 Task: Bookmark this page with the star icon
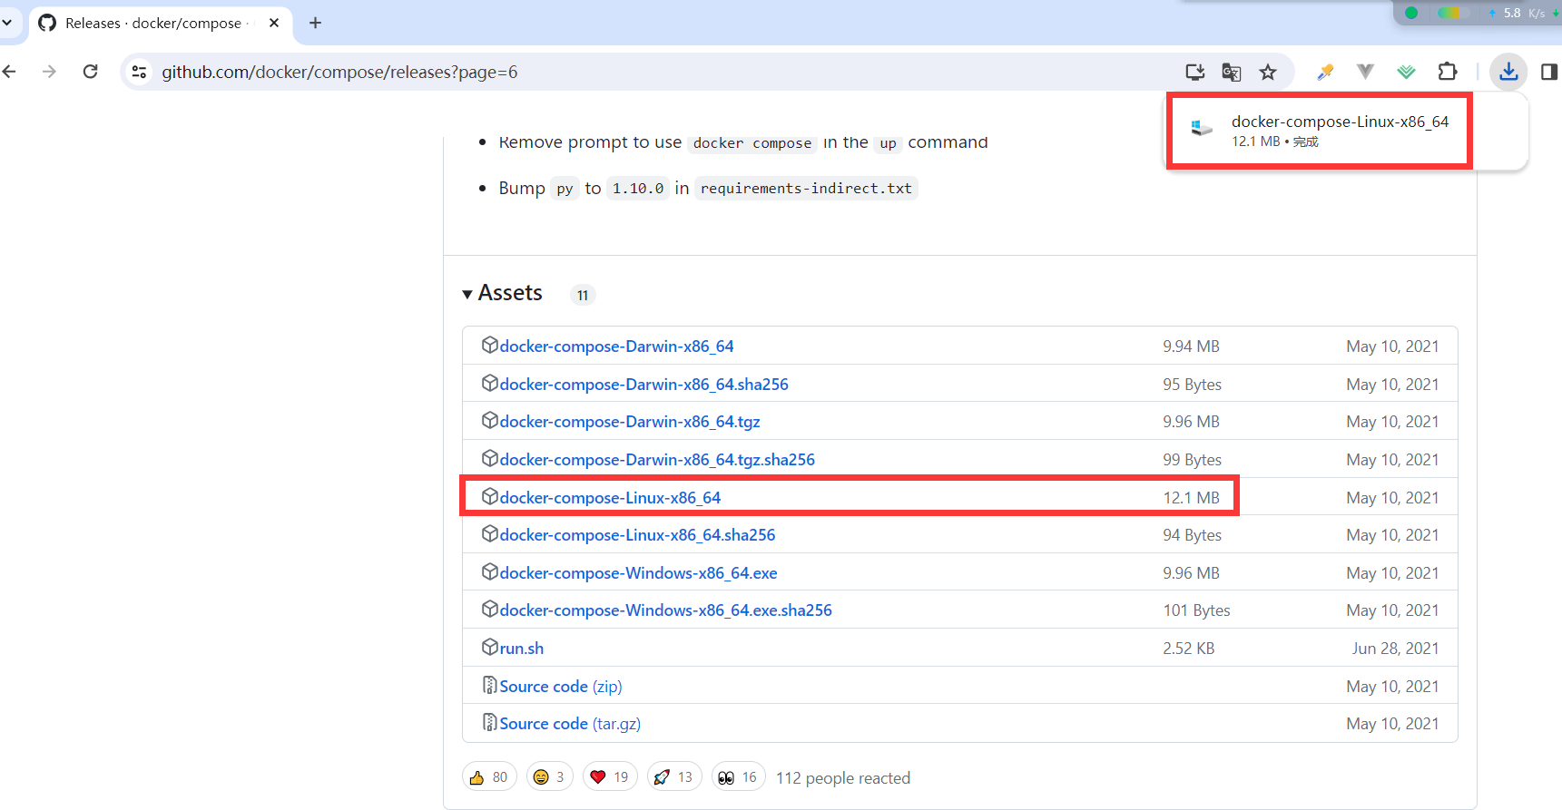(1268, 72)
